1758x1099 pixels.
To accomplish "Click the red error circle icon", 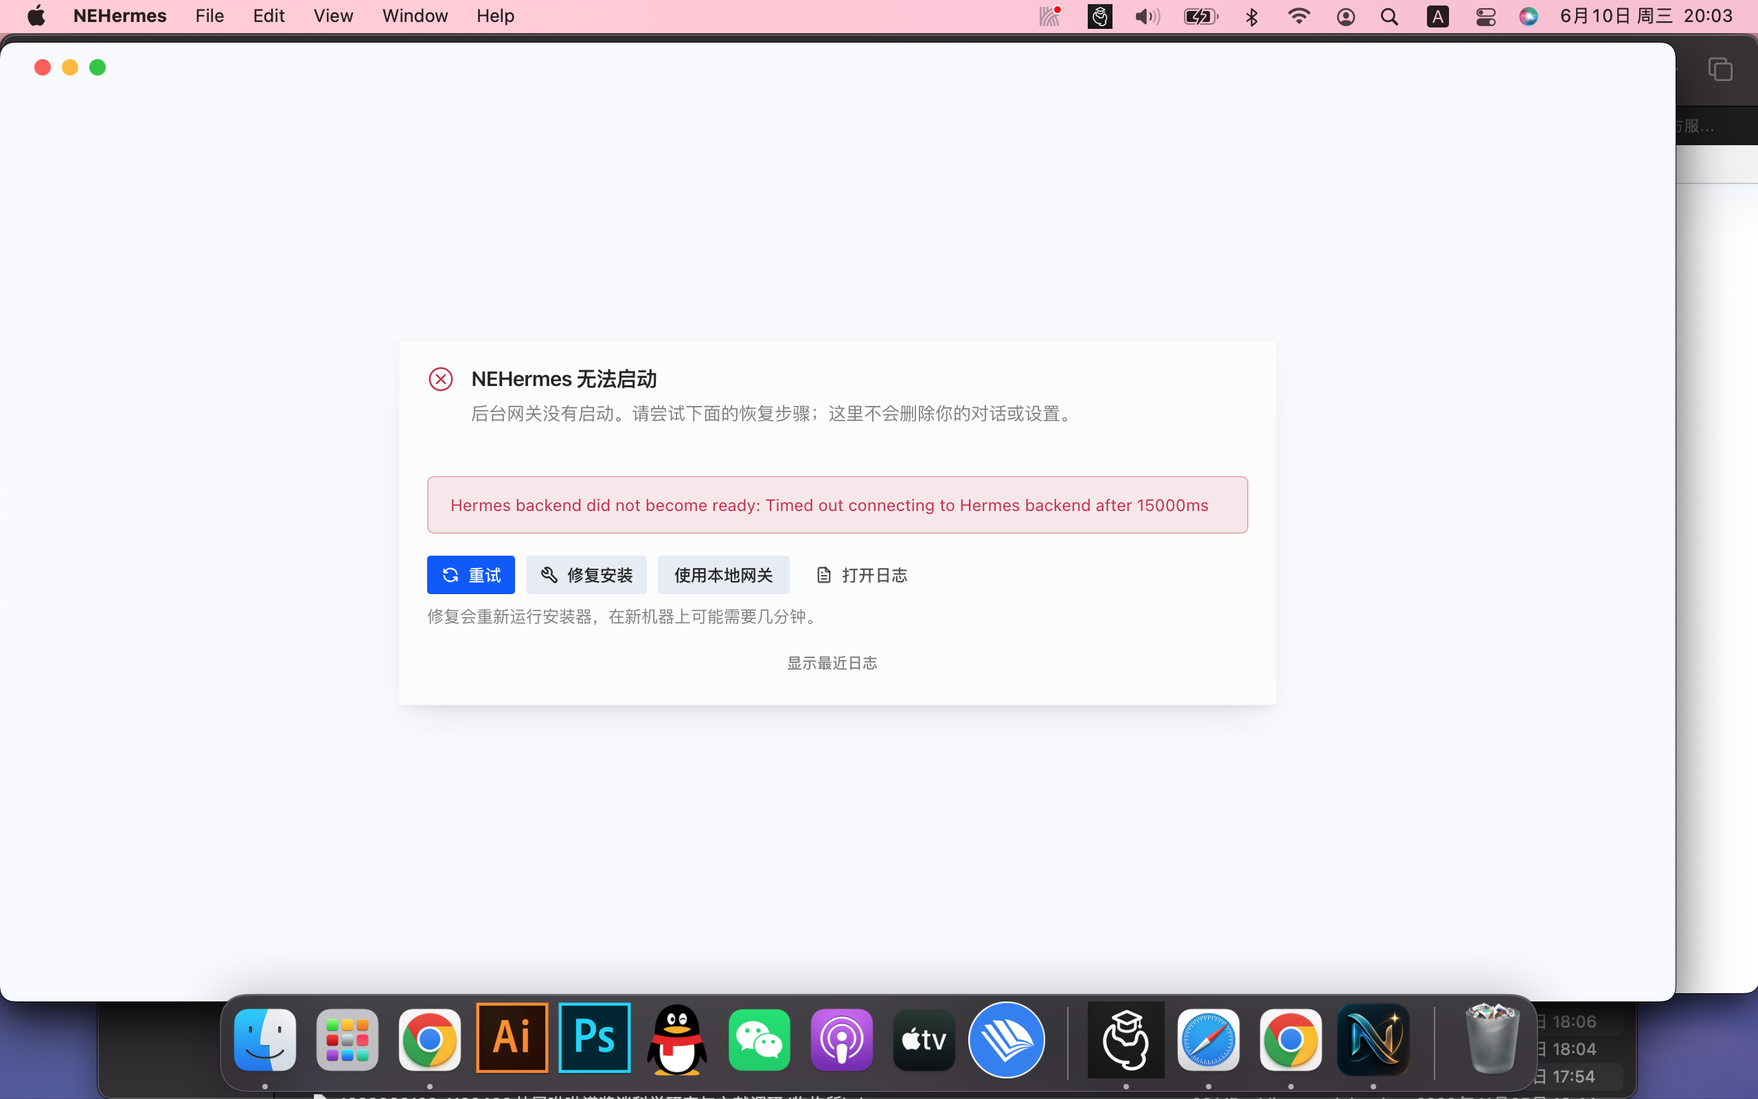I will (x=440, y=379).
